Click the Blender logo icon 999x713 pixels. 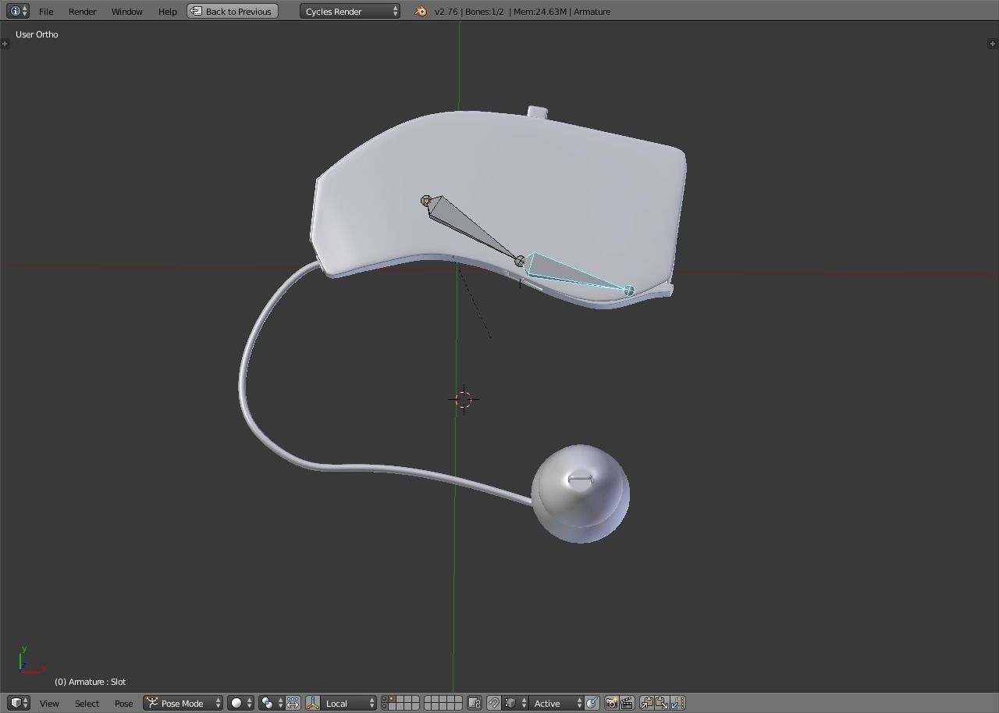pyautogui.click(x=421, y=12)
